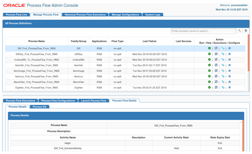Run the ItemImage_Fnd_ProcessFlow_From_RMS process

click(x=209, y=71)
